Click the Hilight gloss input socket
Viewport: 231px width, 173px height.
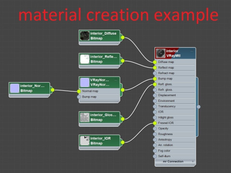pyautogui.click(x=155, y=118)
